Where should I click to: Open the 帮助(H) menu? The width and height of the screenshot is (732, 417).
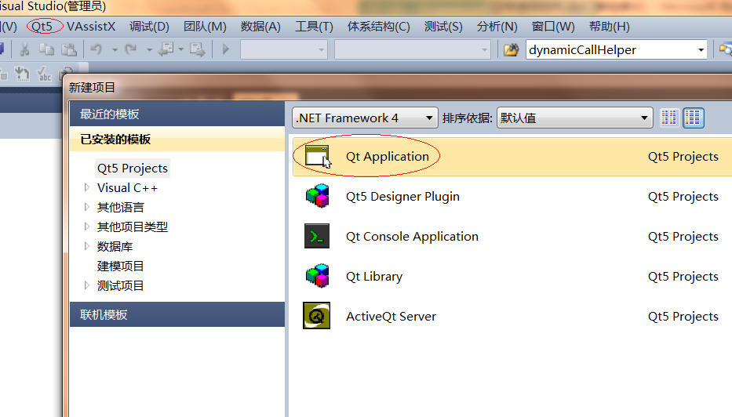point(610,27)
